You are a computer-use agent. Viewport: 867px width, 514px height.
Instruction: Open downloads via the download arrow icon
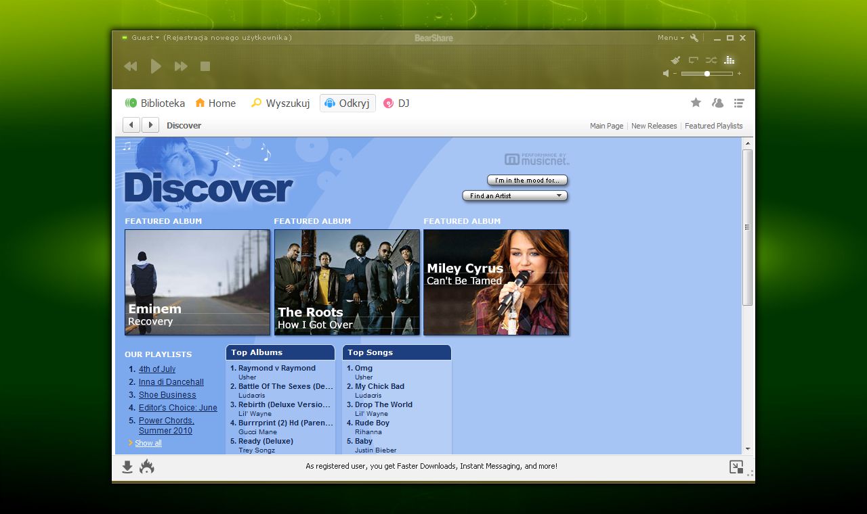(x=127, y=467)
